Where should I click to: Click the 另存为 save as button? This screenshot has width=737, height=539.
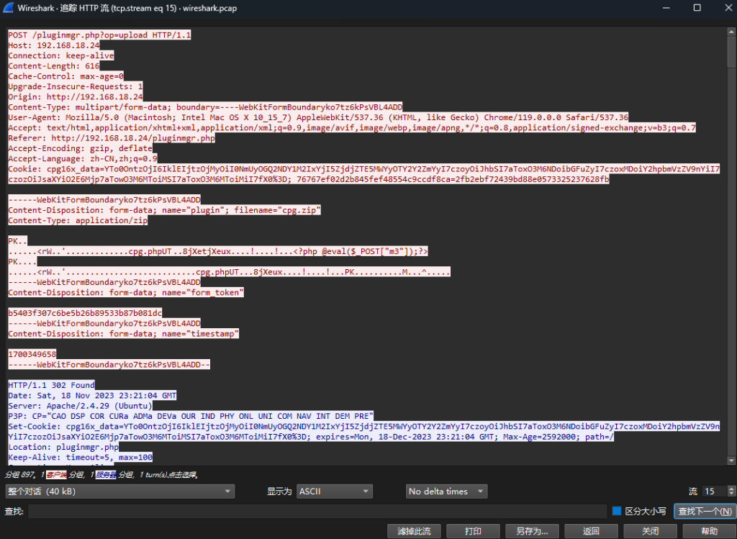[x=532, y=531]
